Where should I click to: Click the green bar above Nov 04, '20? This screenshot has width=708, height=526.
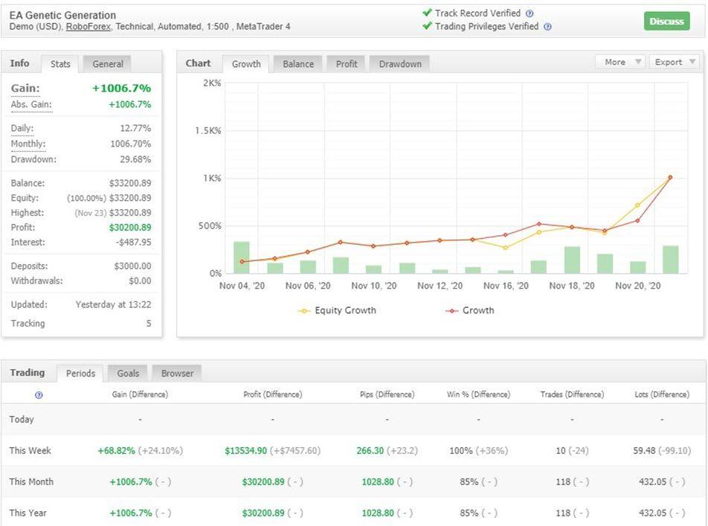pyautogui.click(x=242, y=257)
